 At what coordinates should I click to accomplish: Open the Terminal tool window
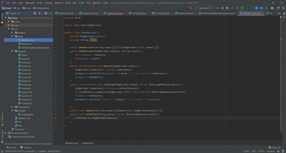click(x=26, y=147)
